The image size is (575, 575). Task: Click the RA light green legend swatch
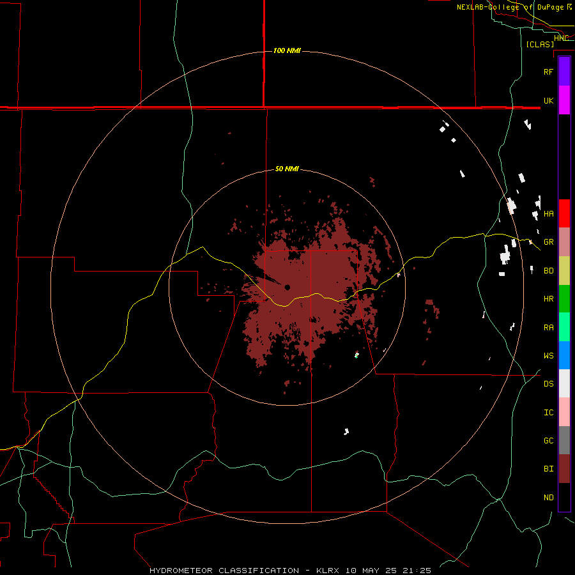(x=564, y=327)
